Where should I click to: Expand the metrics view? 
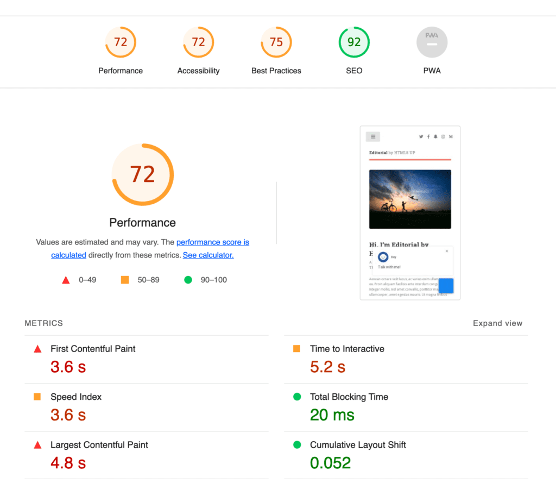click(x=497, y=323)
